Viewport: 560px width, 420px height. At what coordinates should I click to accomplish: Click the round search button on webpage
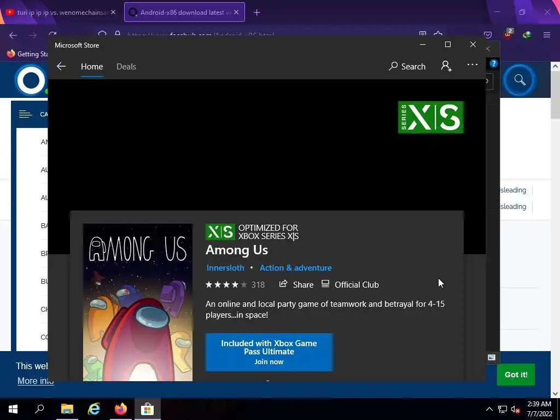(x=520, y=80)
